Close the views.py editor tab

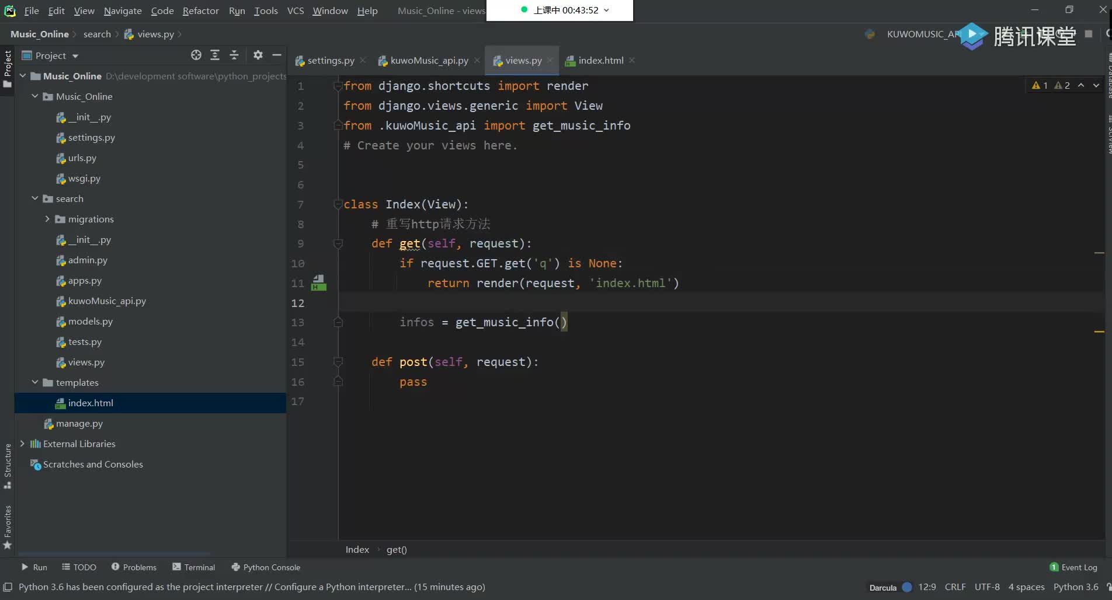pos(550,60)
